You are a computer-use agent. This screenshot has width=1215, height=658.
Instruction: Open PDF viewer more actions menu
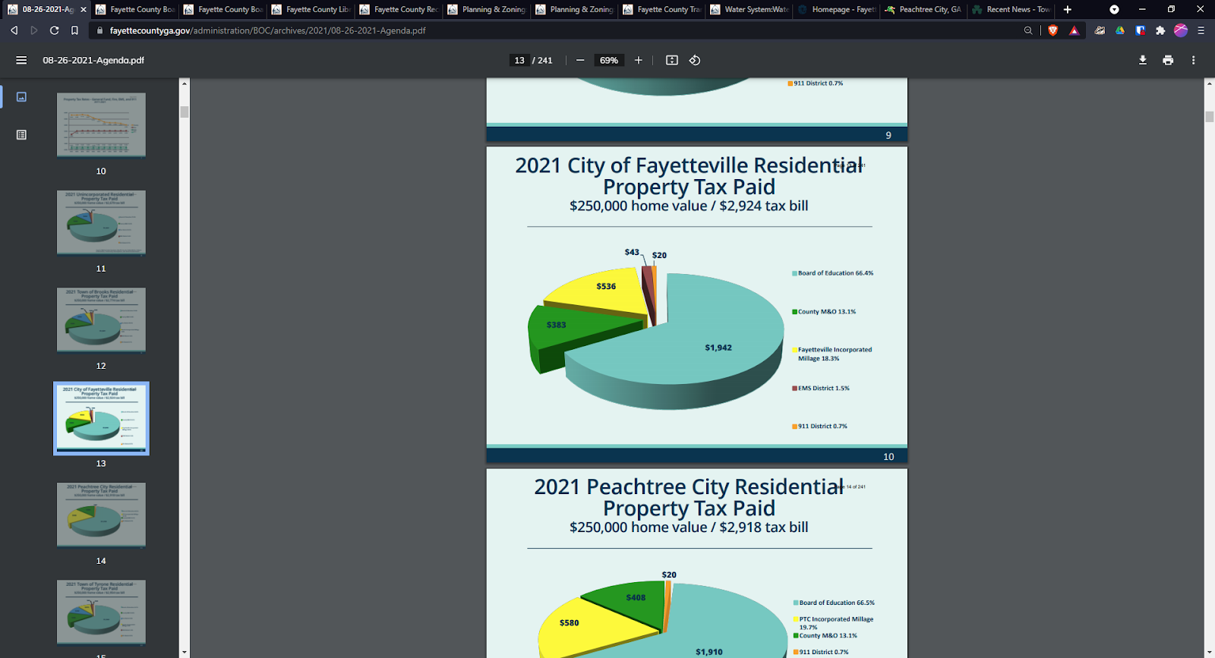click(x=1193, y=60)
